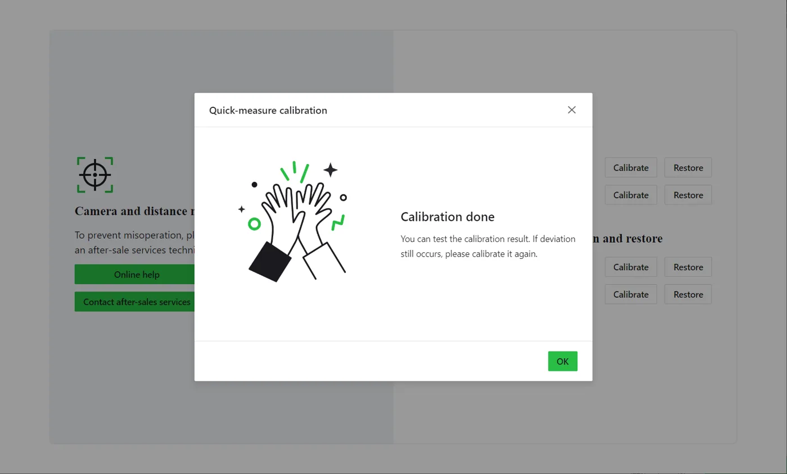Screen dimensions: 787x474
Task: Click the topmost Restore button in background
Action: [x=688, y=167]
